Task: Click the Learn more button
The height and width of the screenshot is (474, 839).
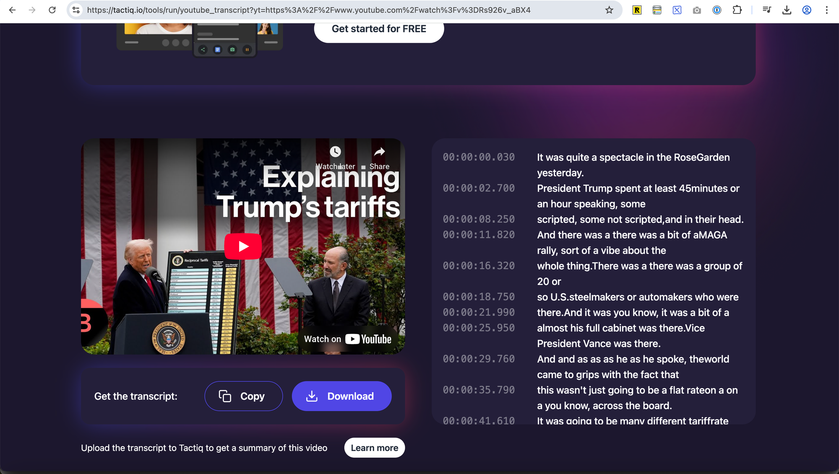Action: pos(374,448)
